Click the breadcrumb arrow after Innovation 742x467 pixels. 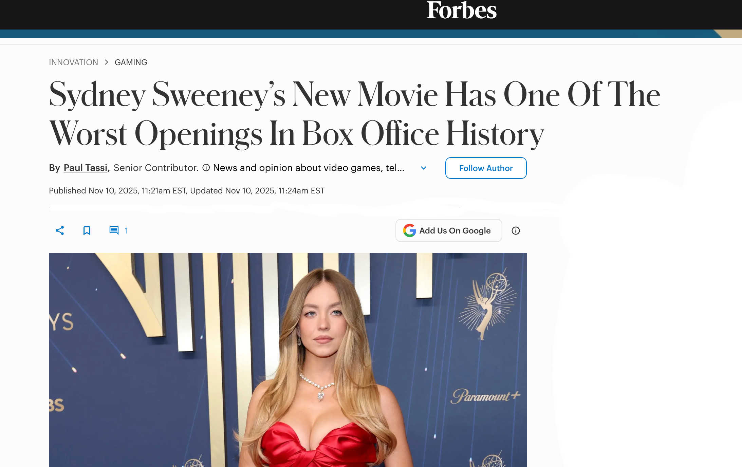(x=107, y=62)
